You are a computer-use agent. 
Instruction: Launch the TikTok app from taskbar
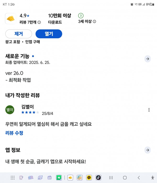(x=98, y=178)
